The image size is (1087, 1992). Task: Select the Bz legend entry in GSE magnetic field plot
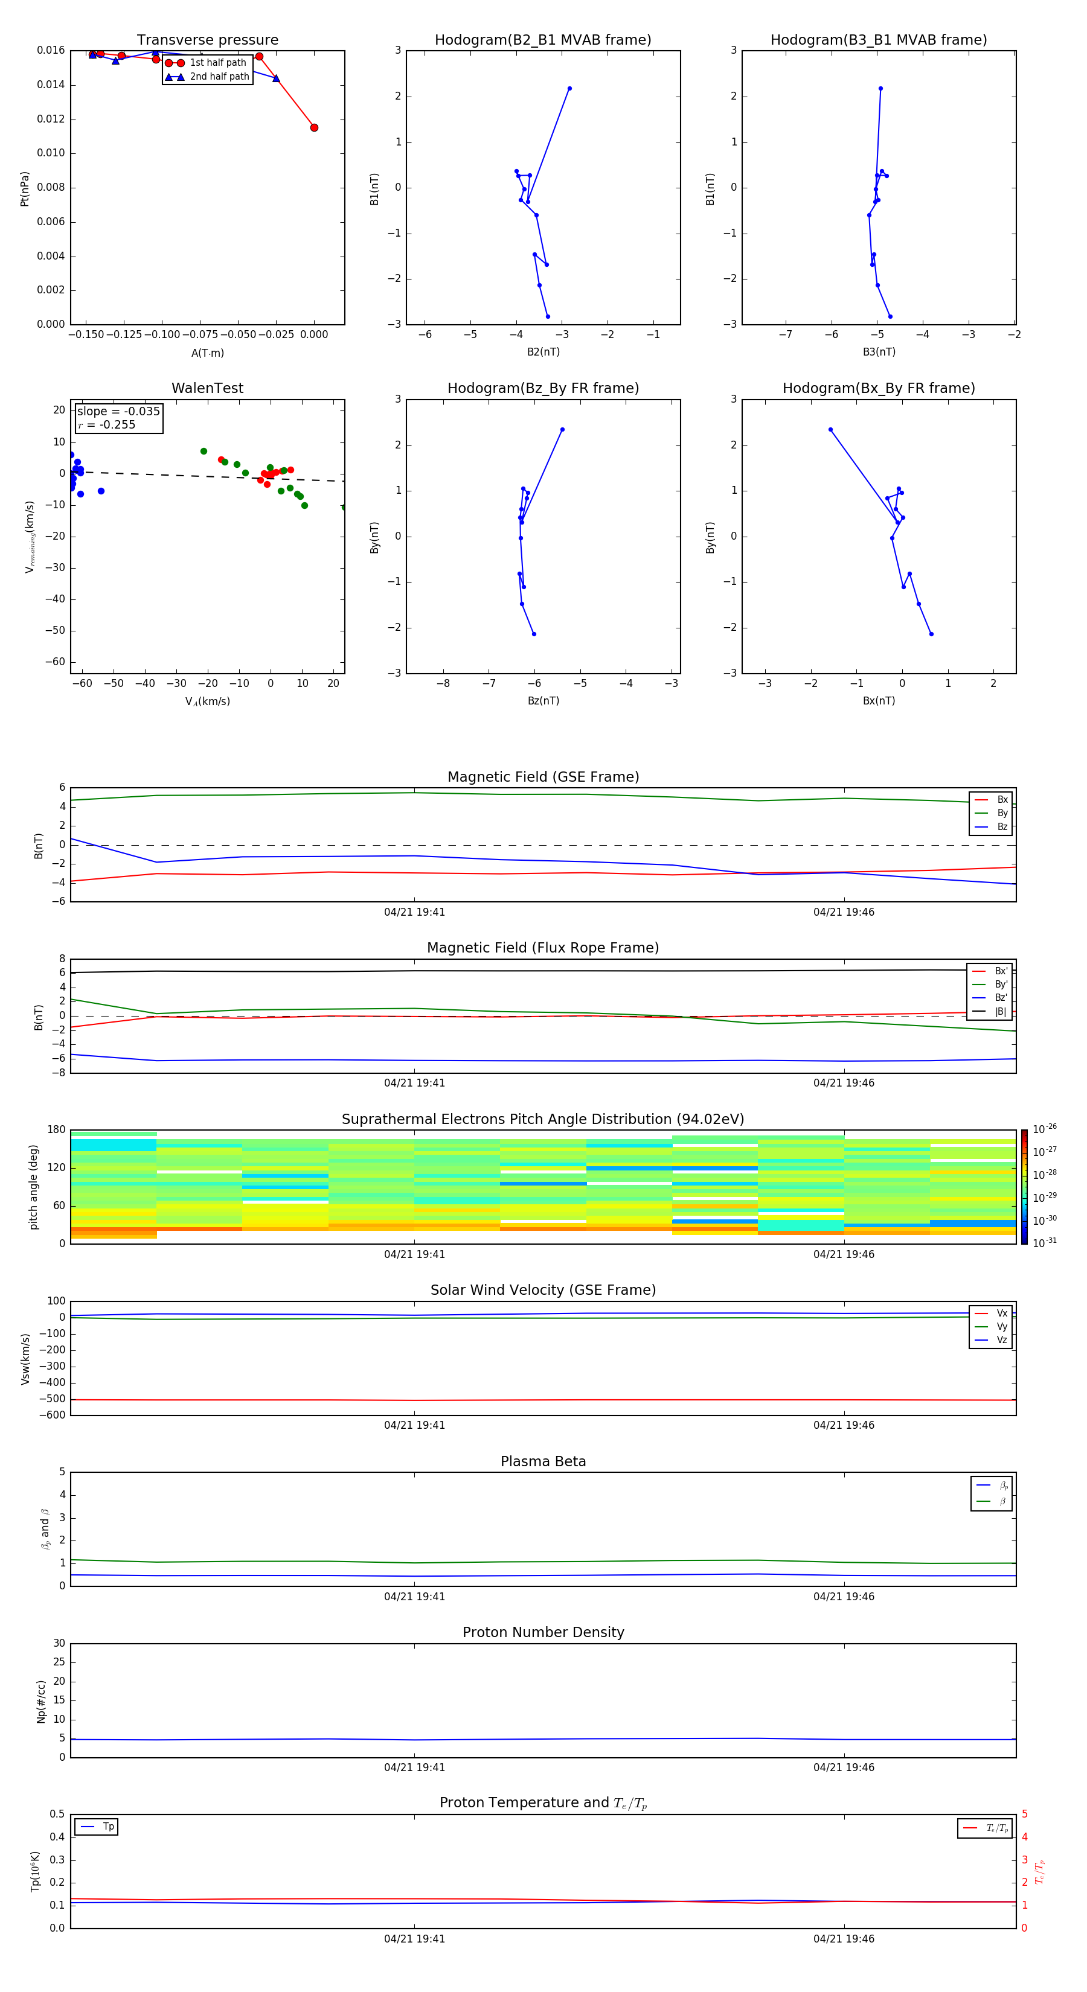coord(991,826)
